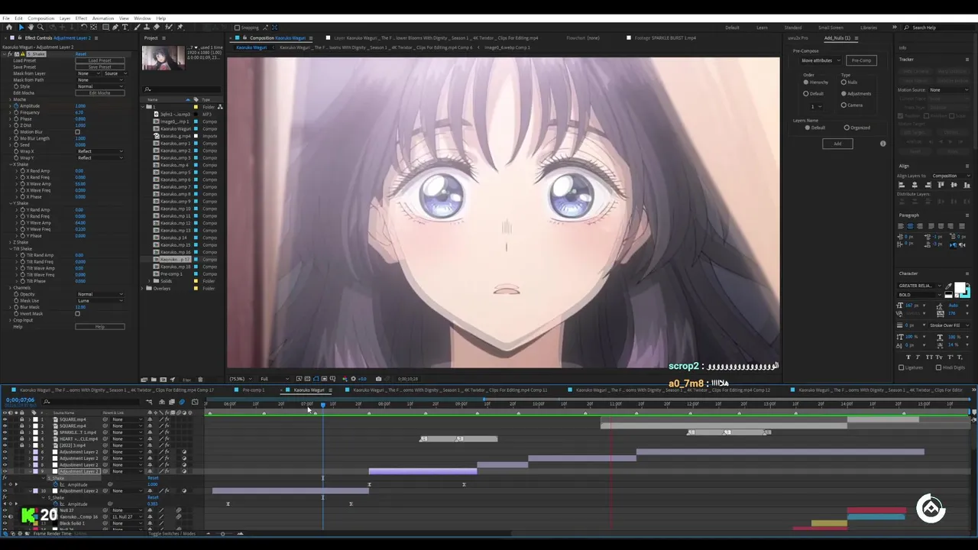Open the Move attributes dropdown
Viewport: 978px width, 550px height.
pyautogui.click(x=821, y=60)
